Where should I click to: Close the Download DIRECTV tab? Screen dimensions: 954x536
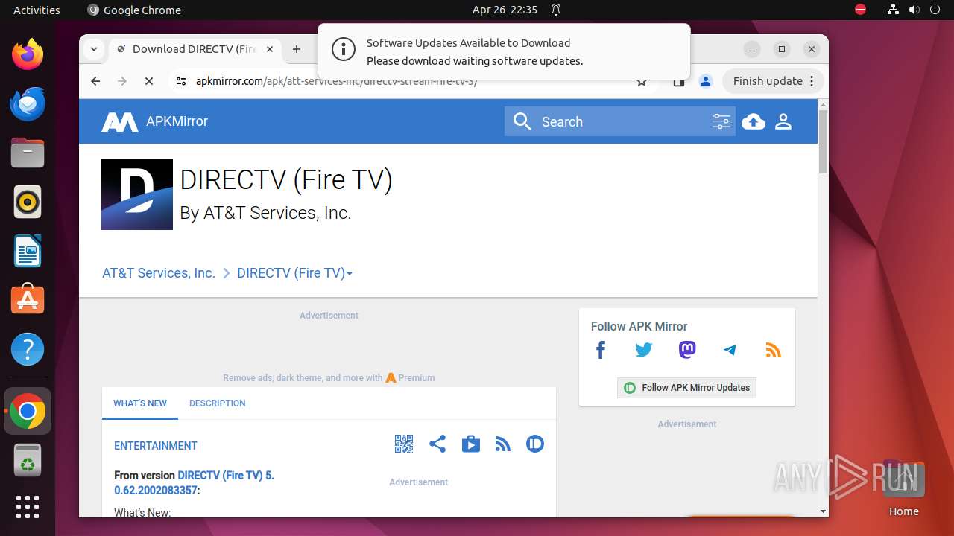[x=270, y=49]
